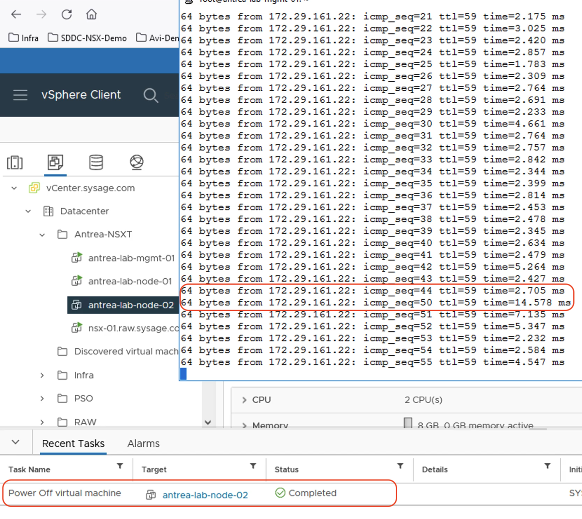Open the Storage inventory view icon
Screen dimensions: 582x519
[x=96, y=162]
